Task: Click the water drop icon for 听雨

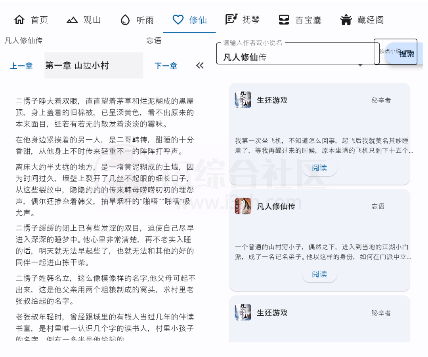Action: pyautogui.click(x=125, y=20)
